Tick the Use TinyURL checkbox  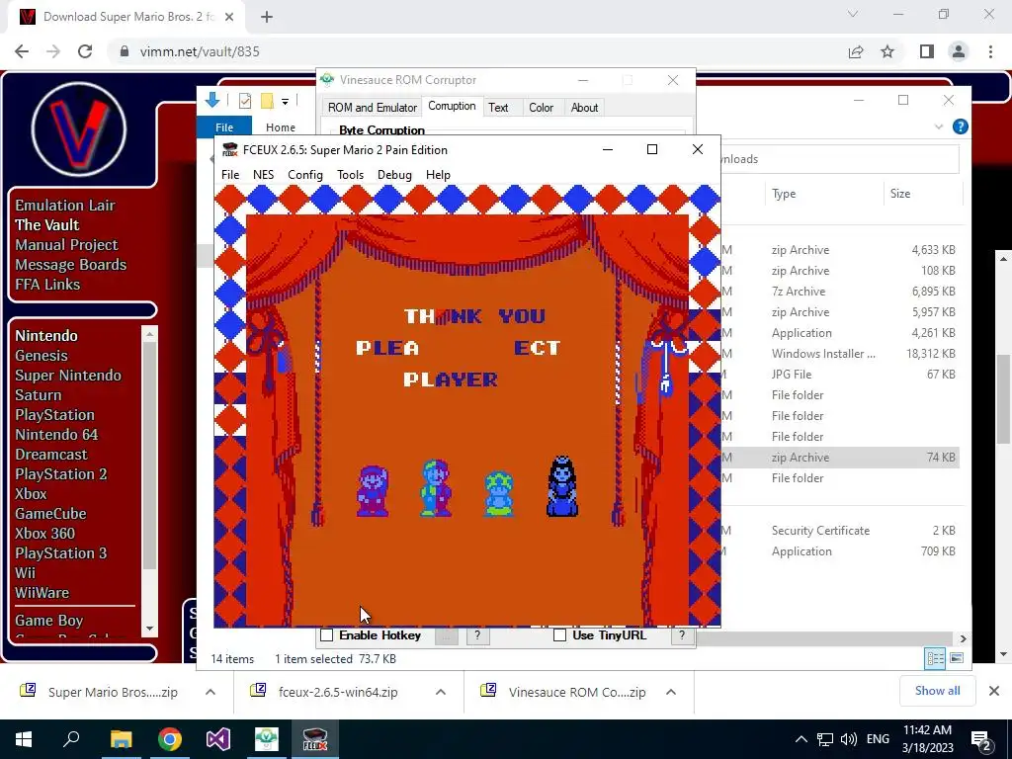[x=560, y=635]
